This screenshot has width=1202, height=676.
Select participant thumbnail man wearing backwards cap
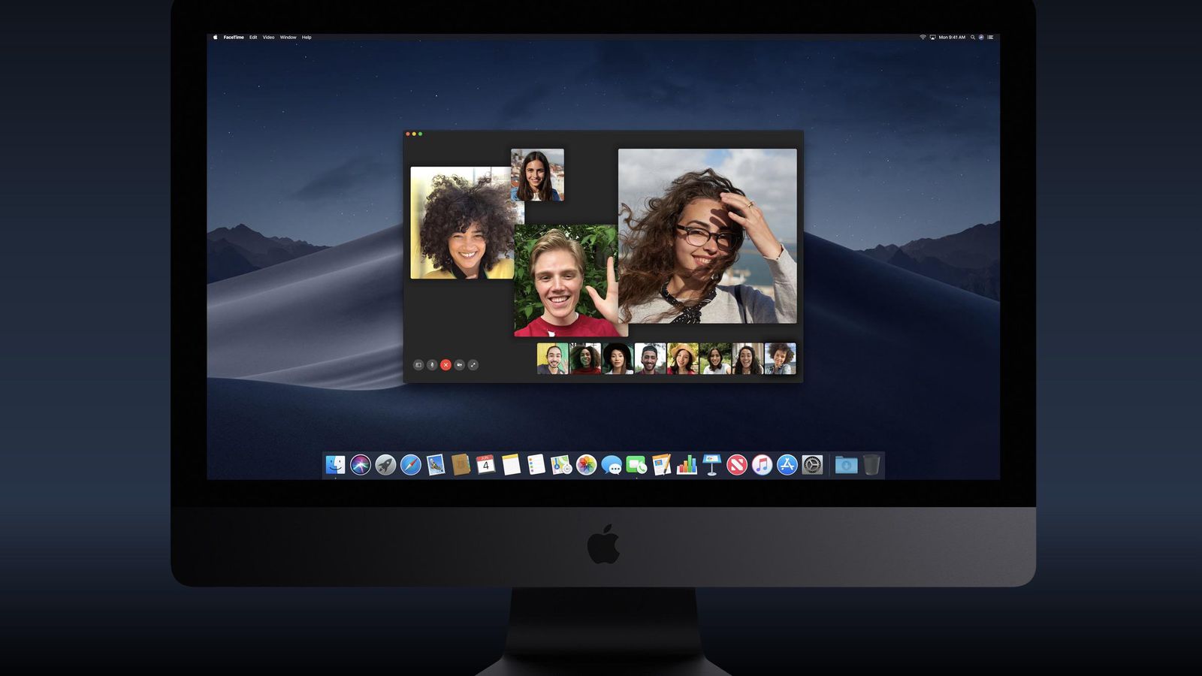click(x=650, y=358)
